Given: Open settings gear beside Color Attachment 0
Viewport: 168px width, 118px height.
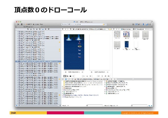Looking at the screenshot, I should [x=82, y=72].
